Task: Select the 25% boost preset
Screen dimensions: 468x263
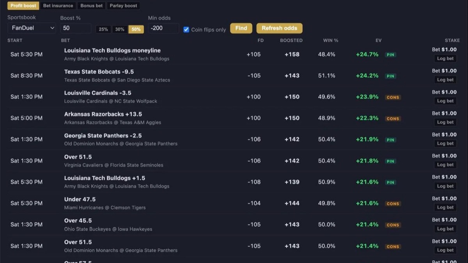Action: click(103, 29)
